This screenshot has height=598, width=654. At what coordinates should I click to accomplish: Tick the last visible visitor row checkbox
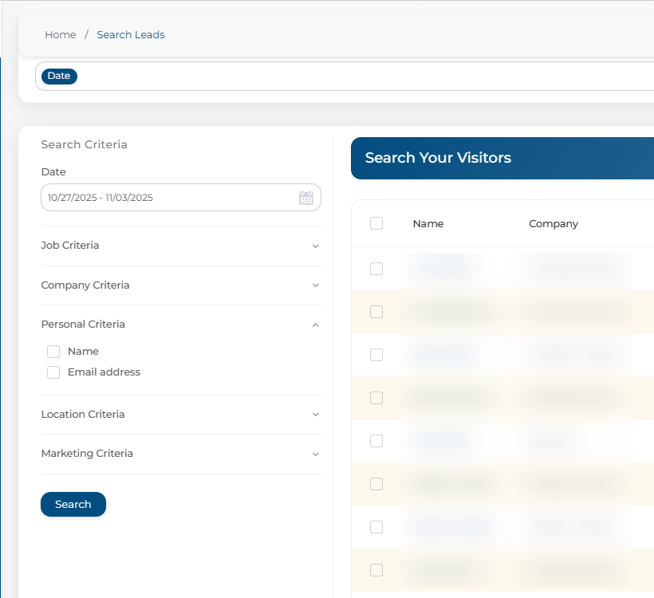pyautogui.click(x=376, y=570)
